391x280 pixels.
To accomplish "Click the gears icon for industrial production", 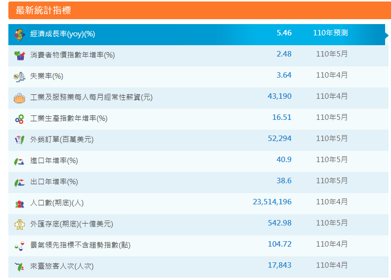I will tap(19, 118).
